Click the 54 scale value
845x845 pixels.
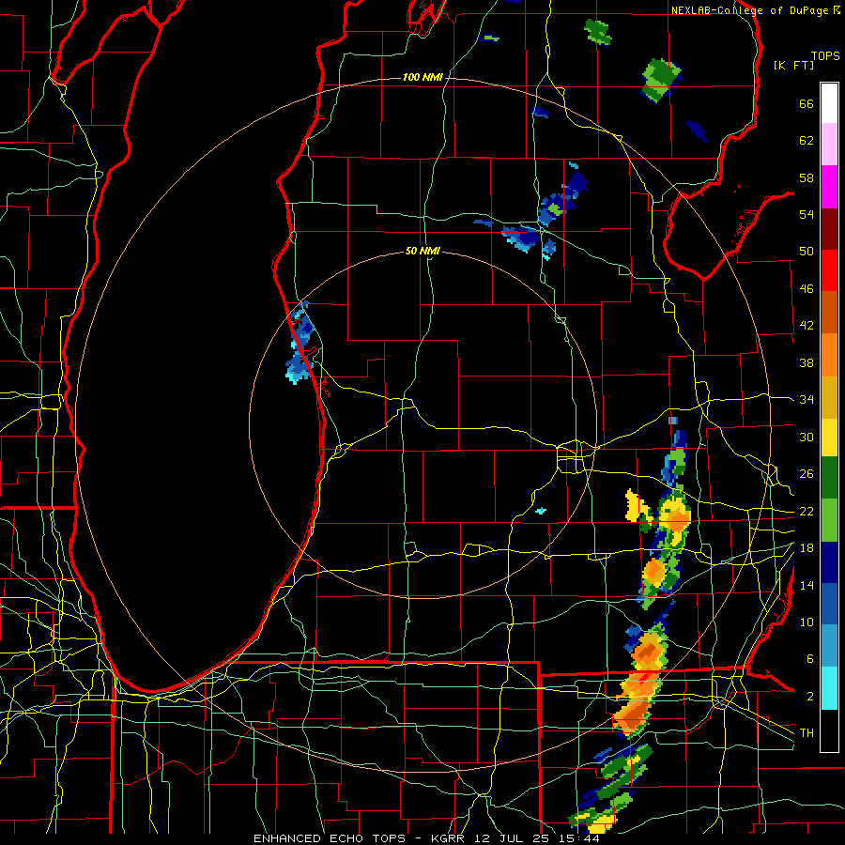807,214
